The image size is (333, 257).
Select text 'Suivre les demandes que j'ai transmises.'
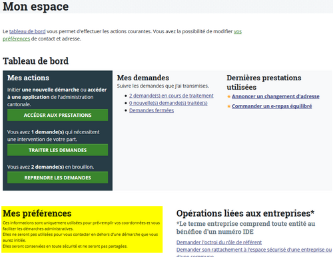click(163, 86)
